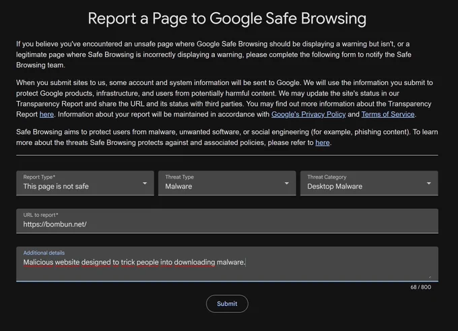This screenshot has height=331, width=458.
Task: Click the '68 / 800' character counter
Action: click(x=420, y=287)
